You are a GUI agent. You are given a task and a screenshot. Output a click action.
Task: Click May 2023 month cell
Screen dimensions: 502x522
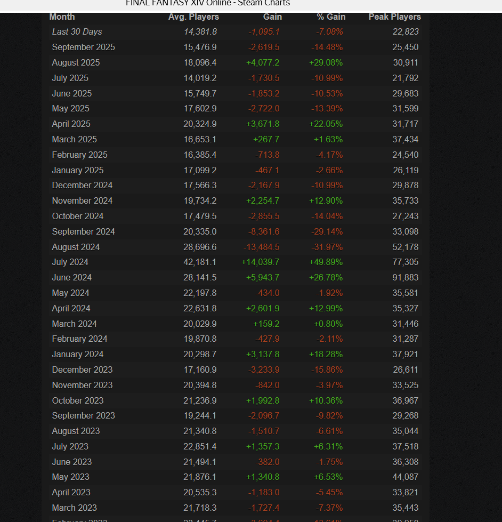(x=70, y=477)
